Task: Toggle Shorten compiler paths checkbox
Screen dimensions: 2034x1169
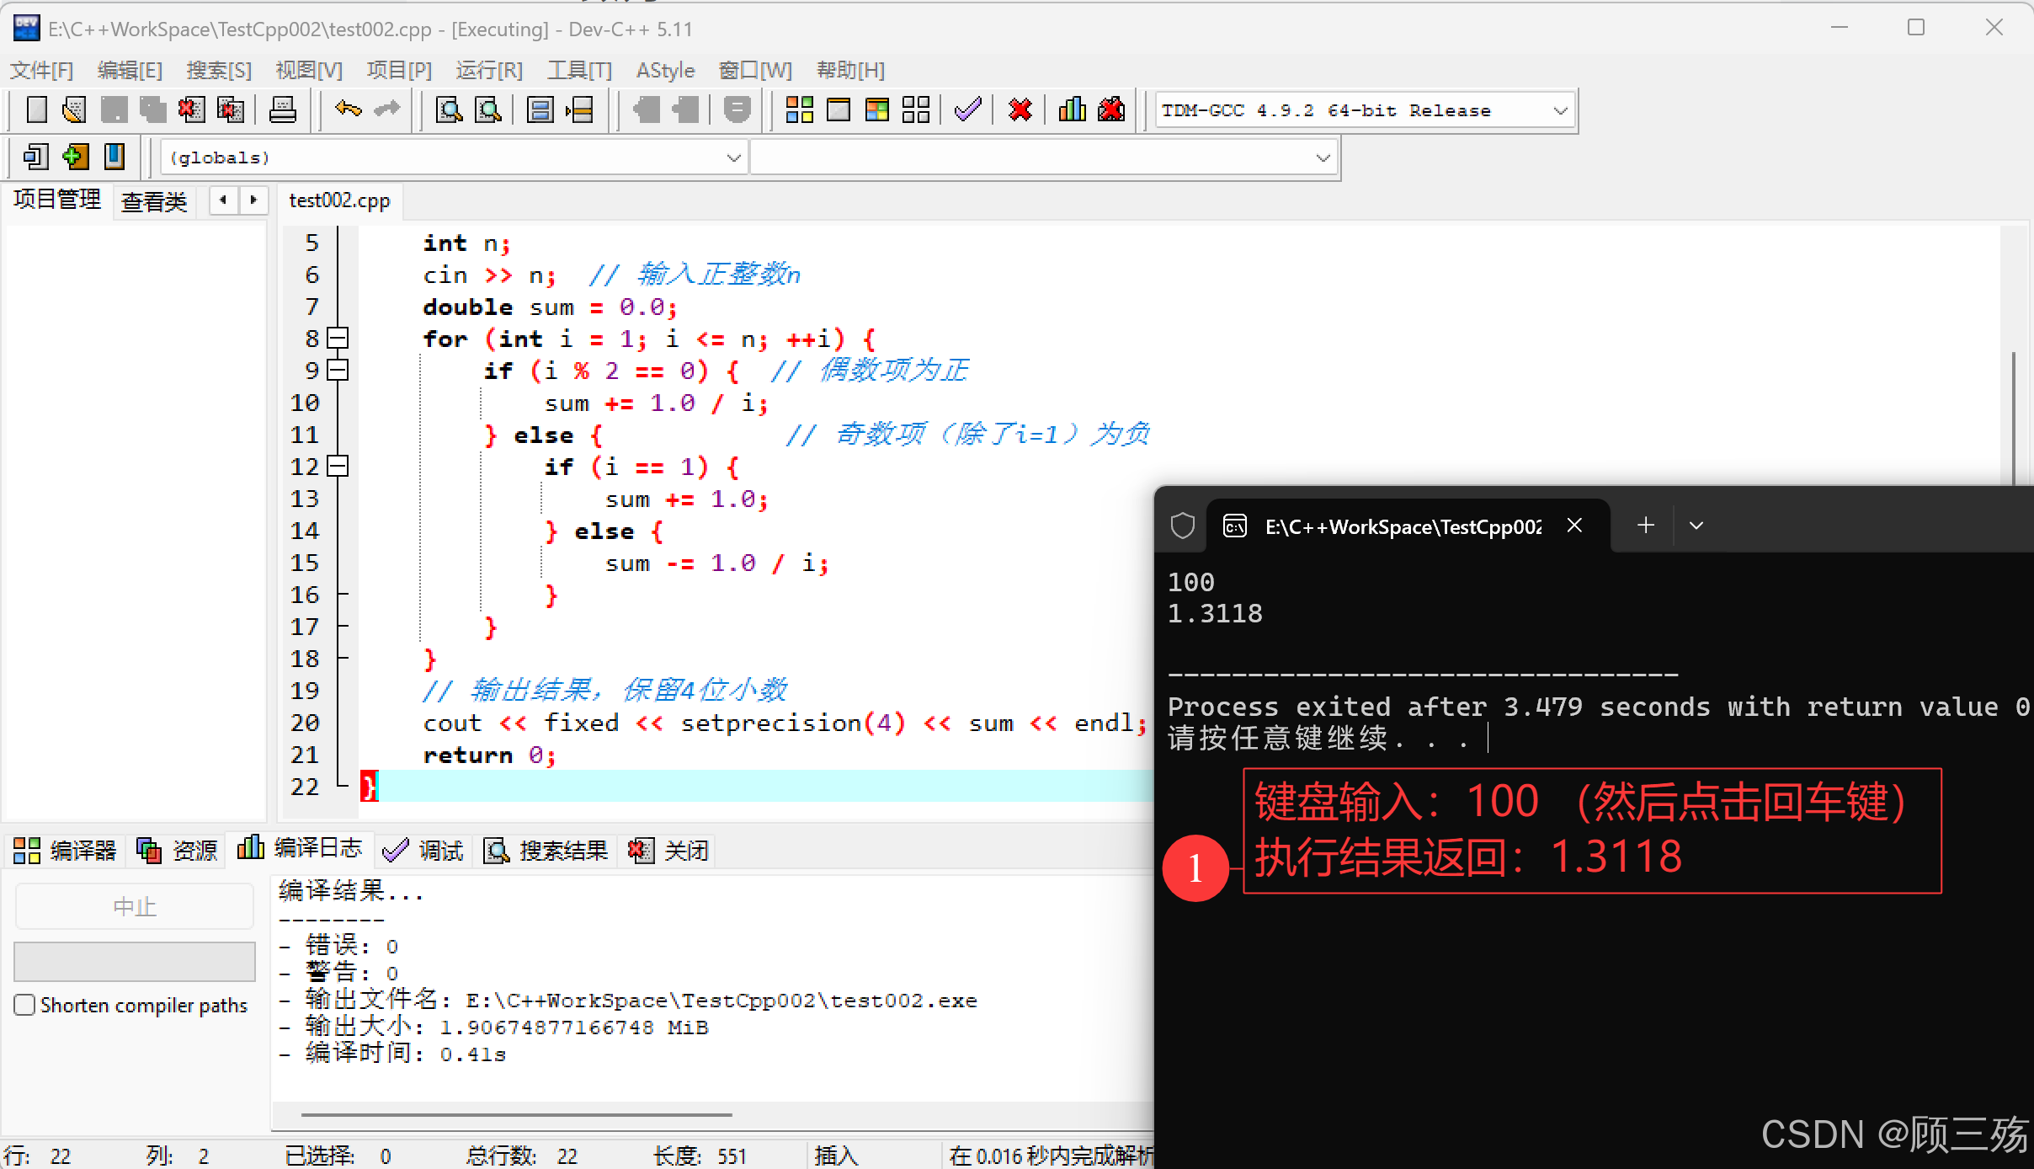Action: (24, 1005)
